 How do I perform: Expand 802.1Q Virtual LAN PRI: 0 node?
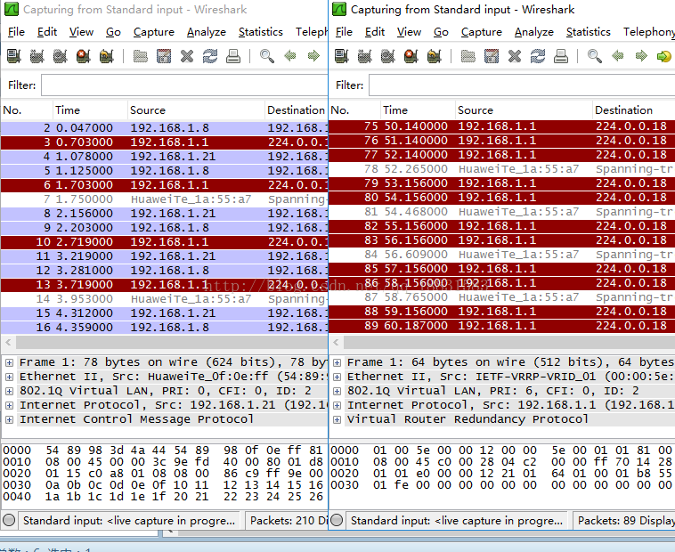coord(9,391)
